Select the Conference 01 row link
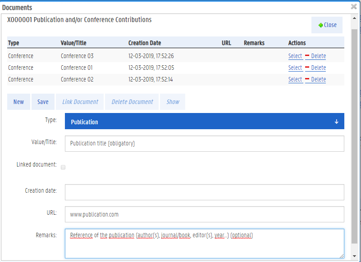 pyautogui.click(x=295, y=68)
